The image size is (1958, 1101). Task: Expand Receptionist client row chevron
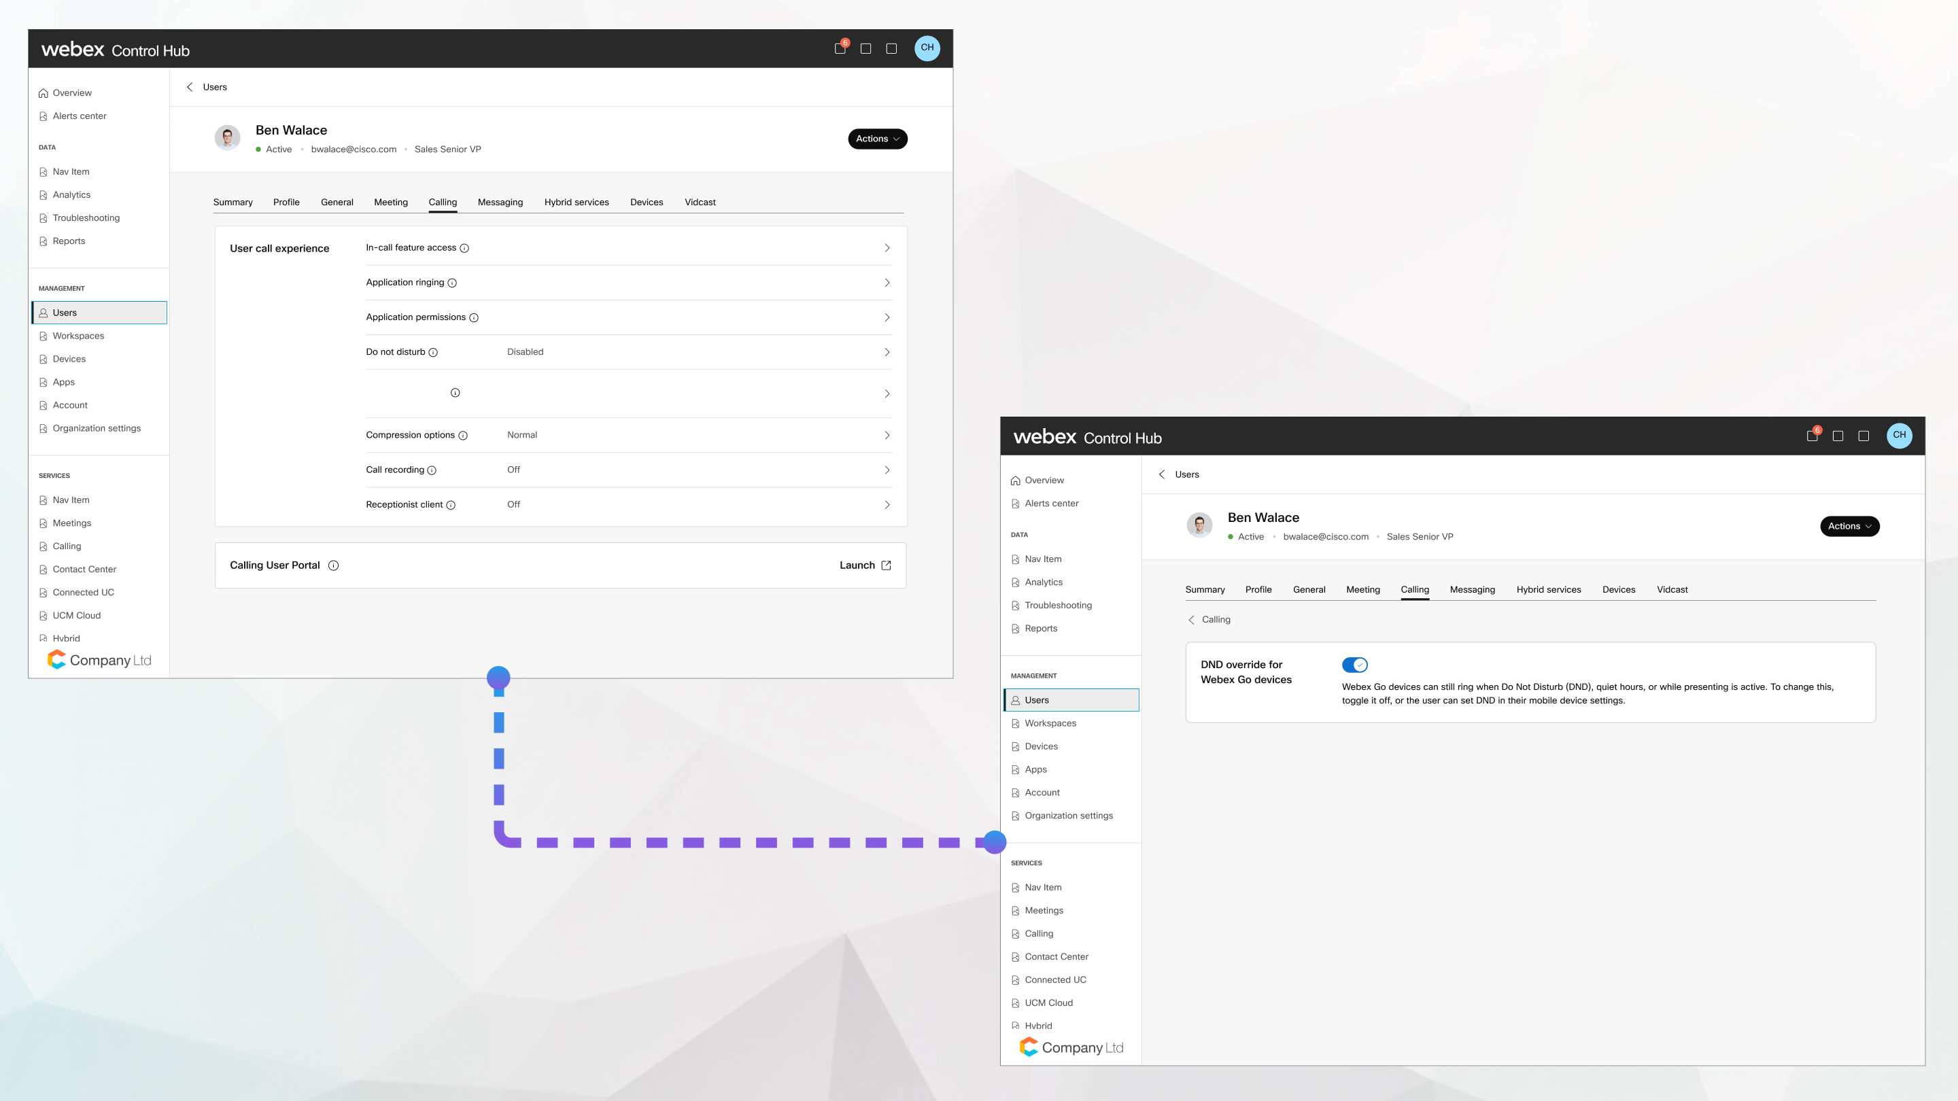point(887,505)
